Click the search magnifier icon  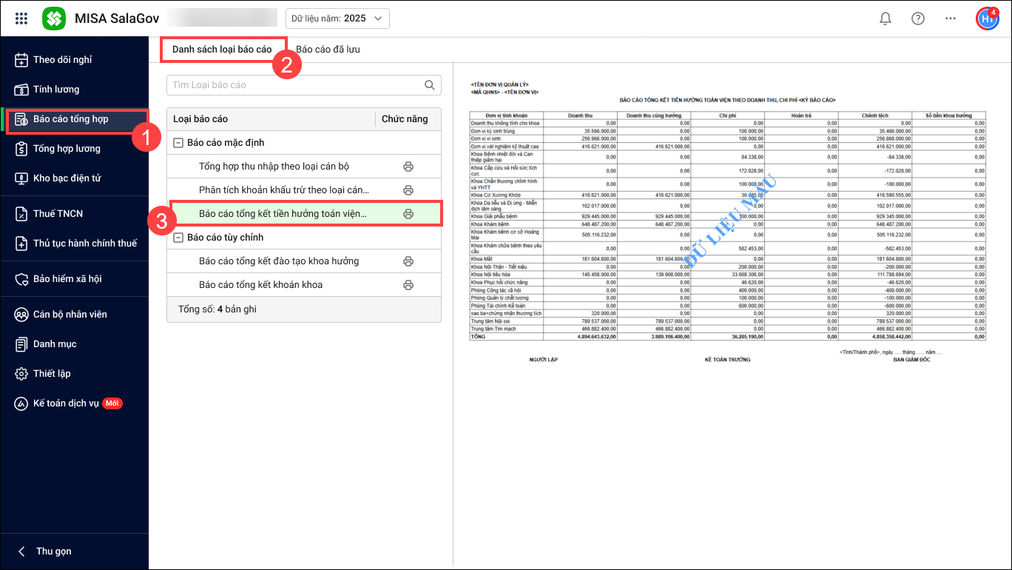[430, 85]
